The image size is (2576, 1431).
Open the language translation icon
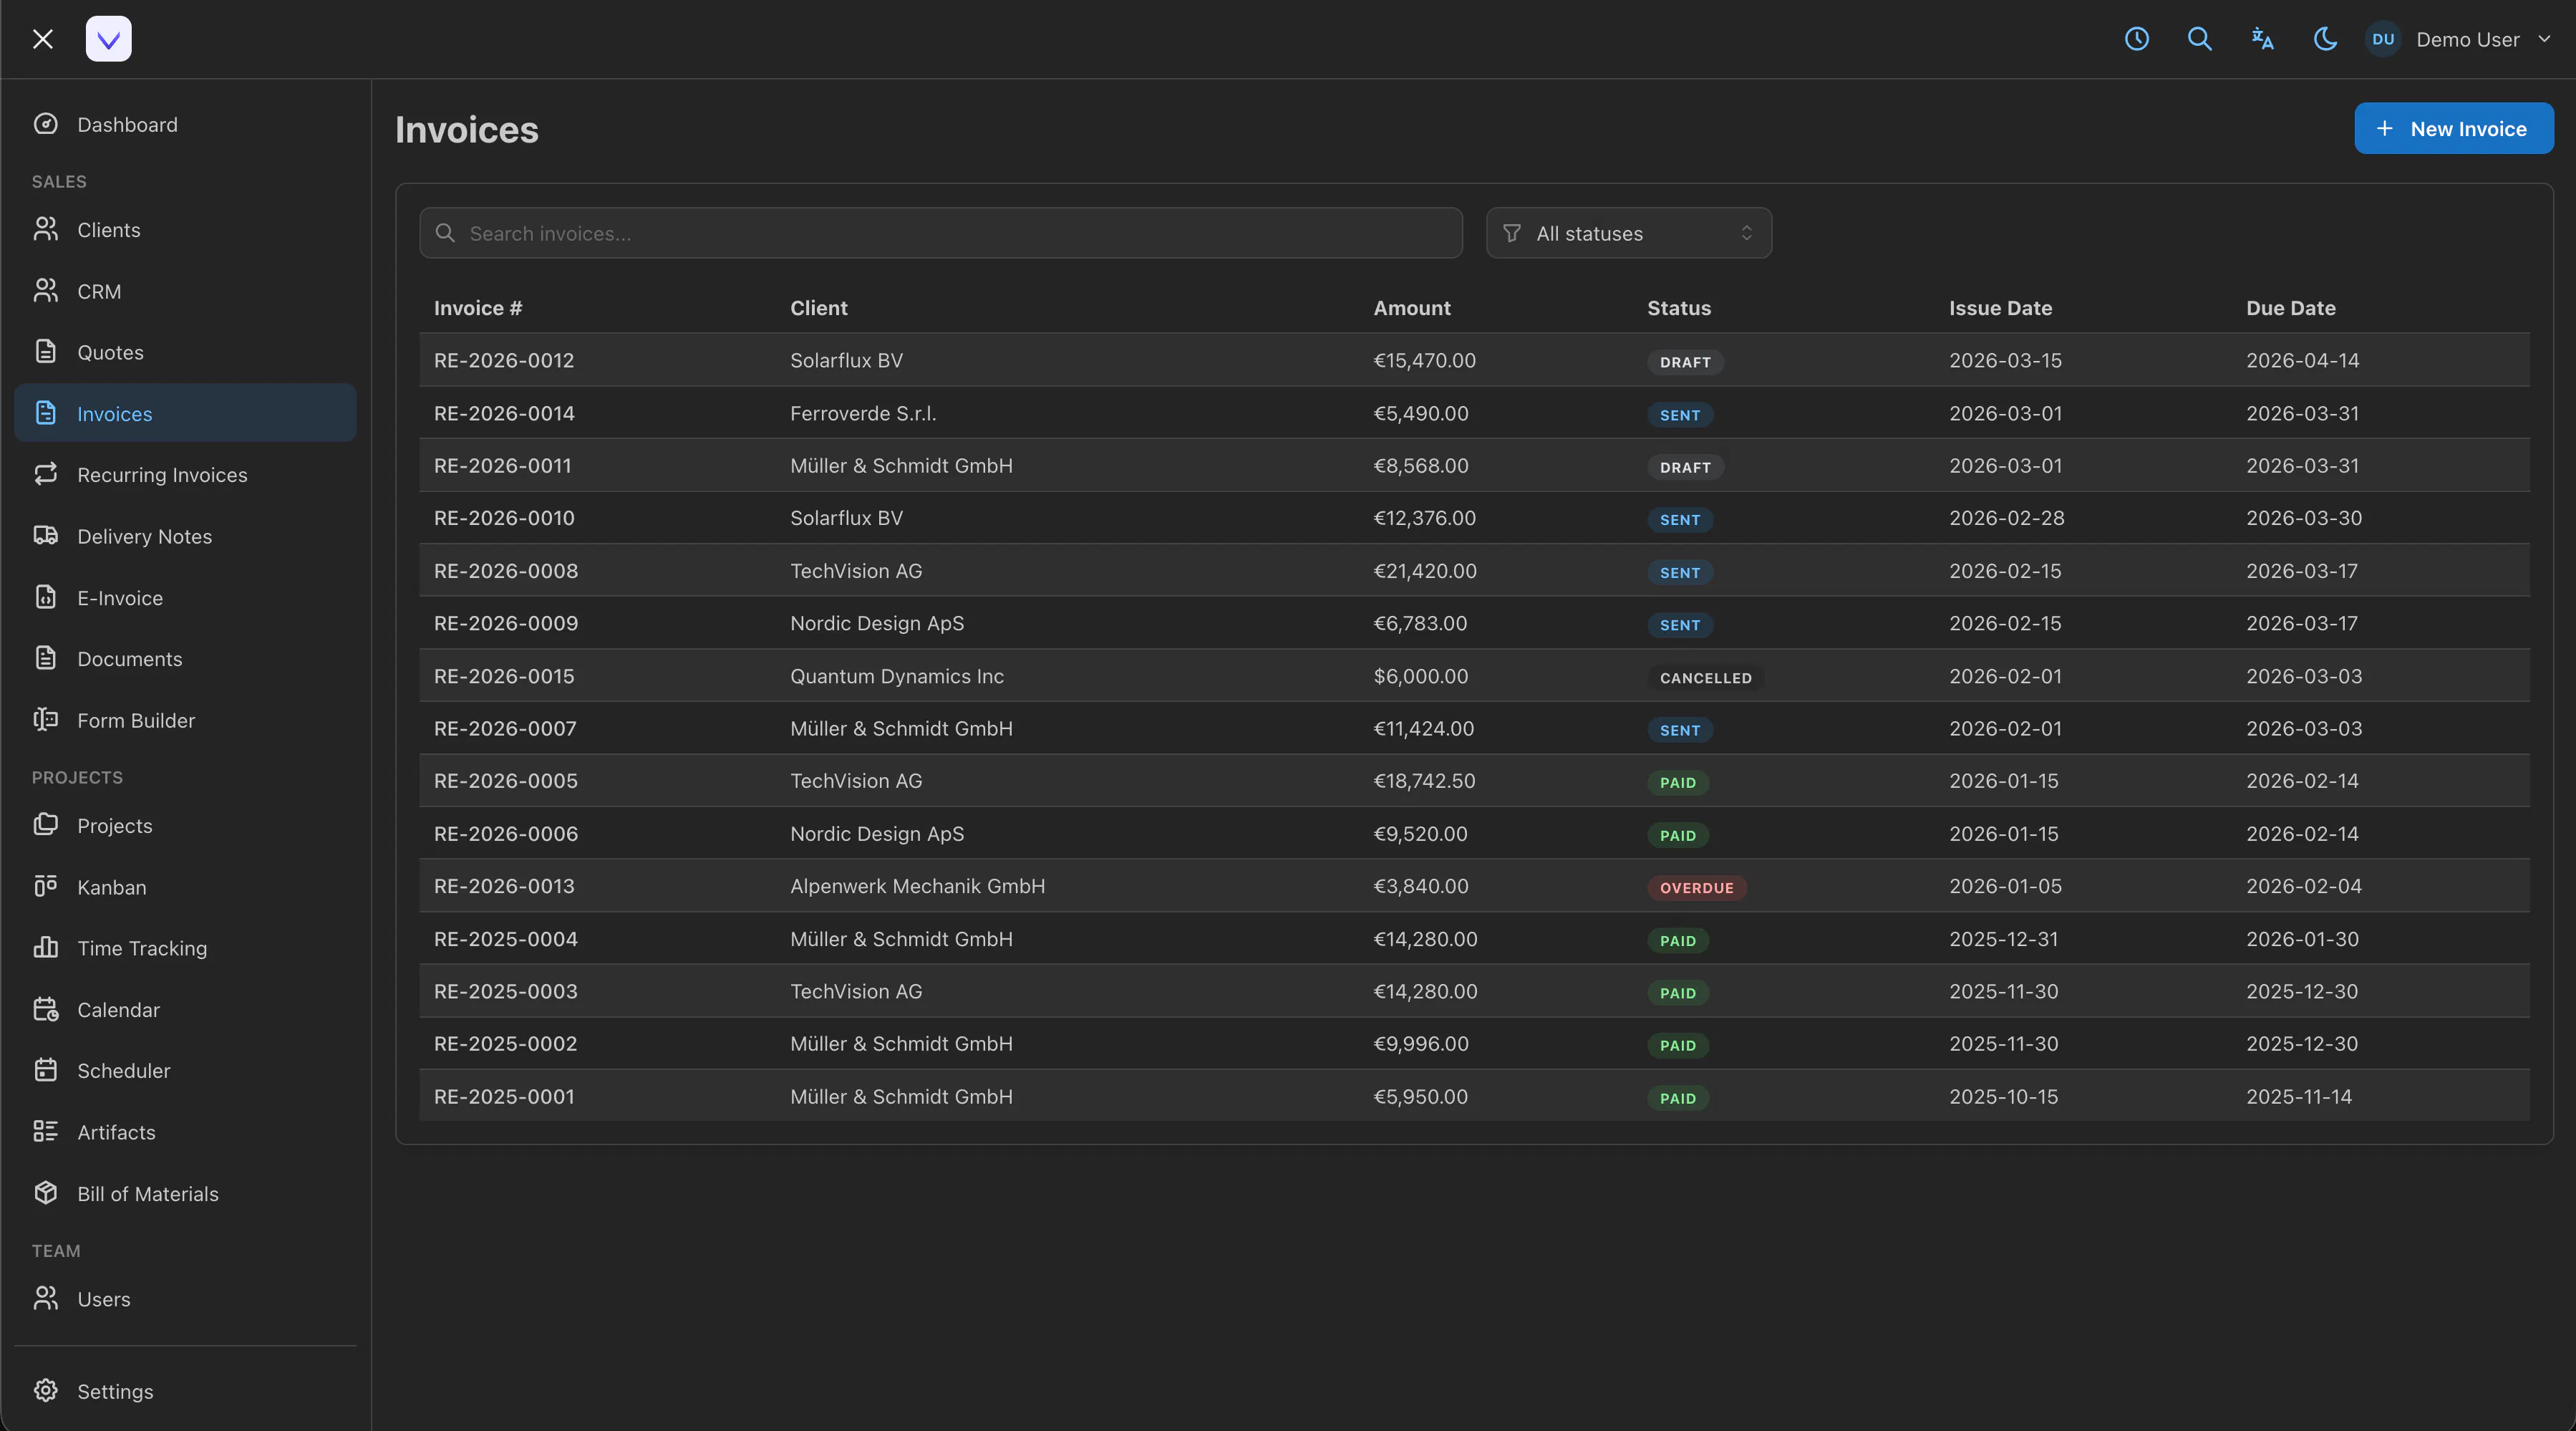click(x=2263, y=39)
